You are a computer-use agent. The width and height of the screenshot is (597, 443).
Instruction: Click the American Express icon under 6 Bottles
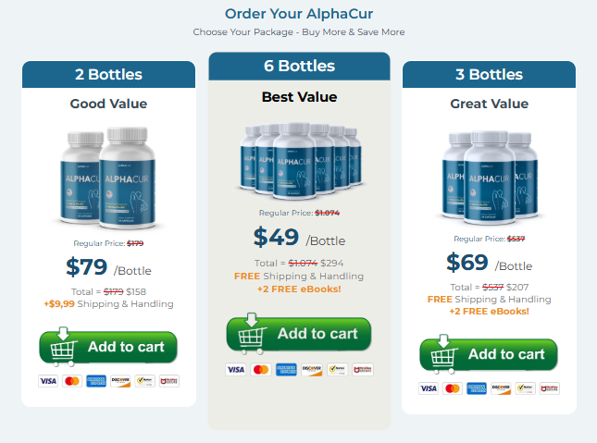coord(286,370)
